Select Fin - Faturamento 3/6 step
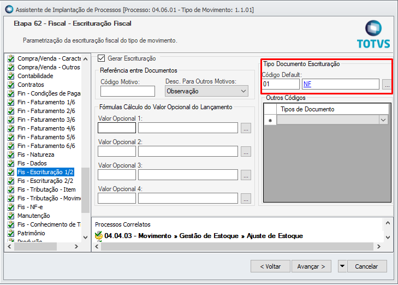 46,120
